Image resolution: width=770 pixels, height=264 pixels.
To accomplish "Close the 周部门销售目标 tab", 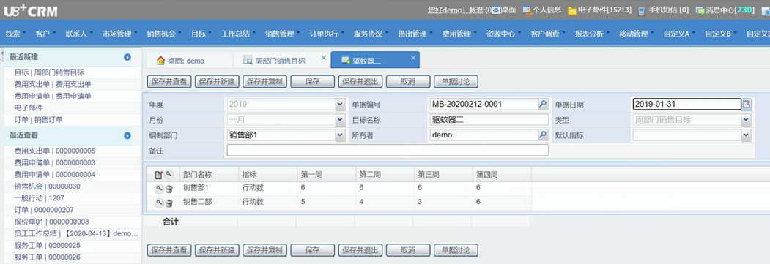I will click(323, 58).
